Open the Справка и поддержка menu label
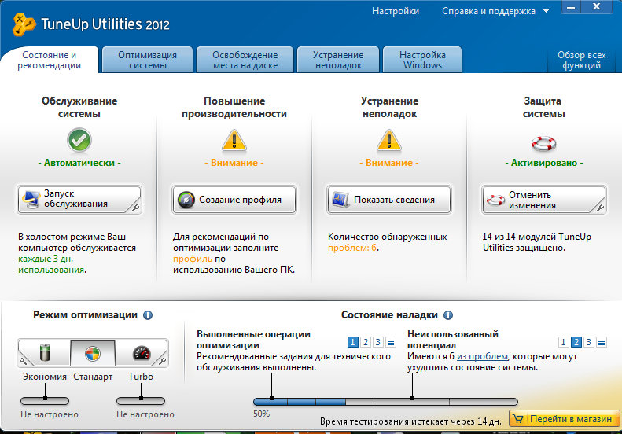622x434 pixels. 489,11
